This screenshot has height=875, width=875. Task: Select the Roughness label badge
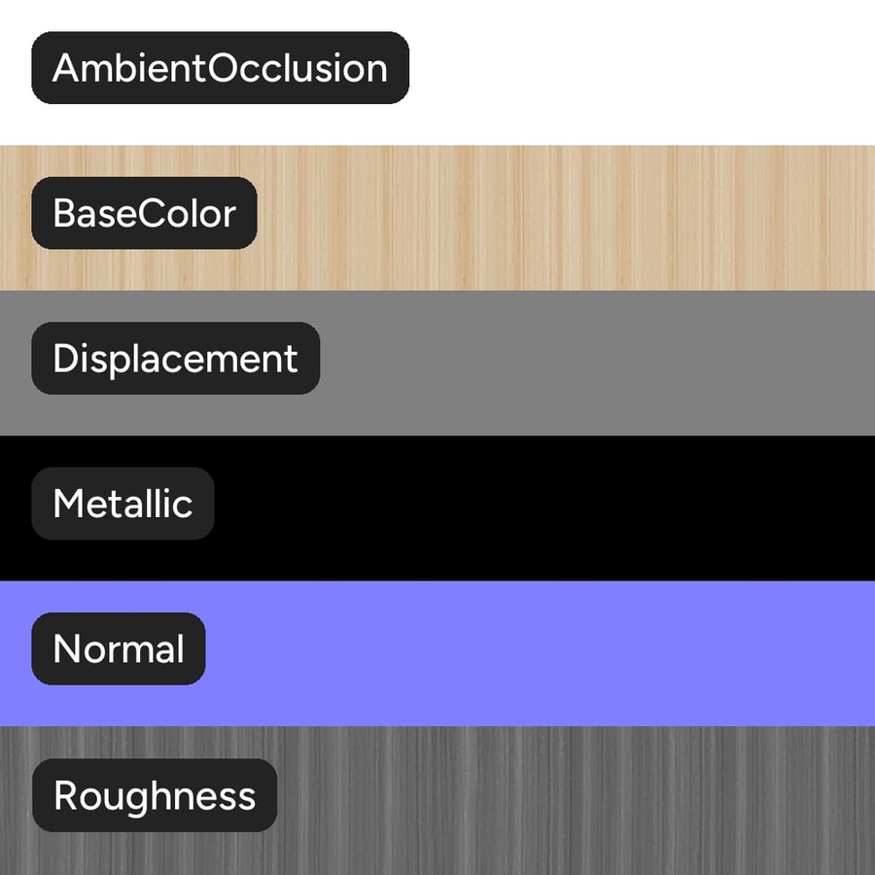[155, 795]
